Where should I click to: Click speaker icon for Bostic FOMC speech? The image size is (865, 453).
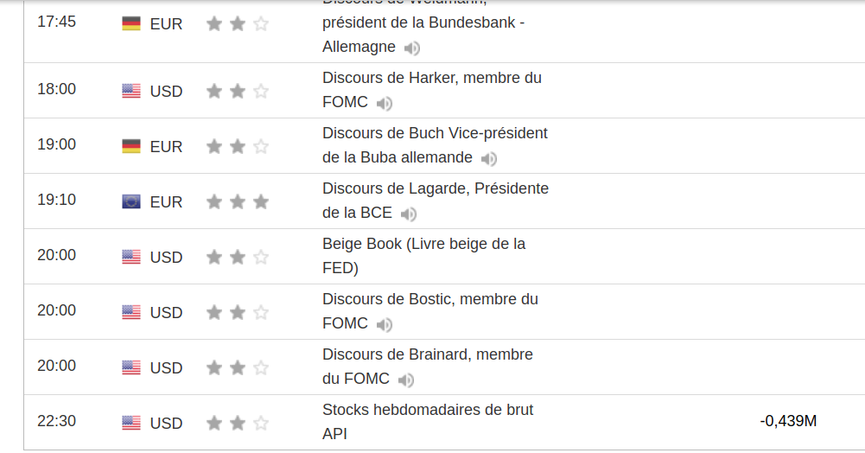pos(385,325)
